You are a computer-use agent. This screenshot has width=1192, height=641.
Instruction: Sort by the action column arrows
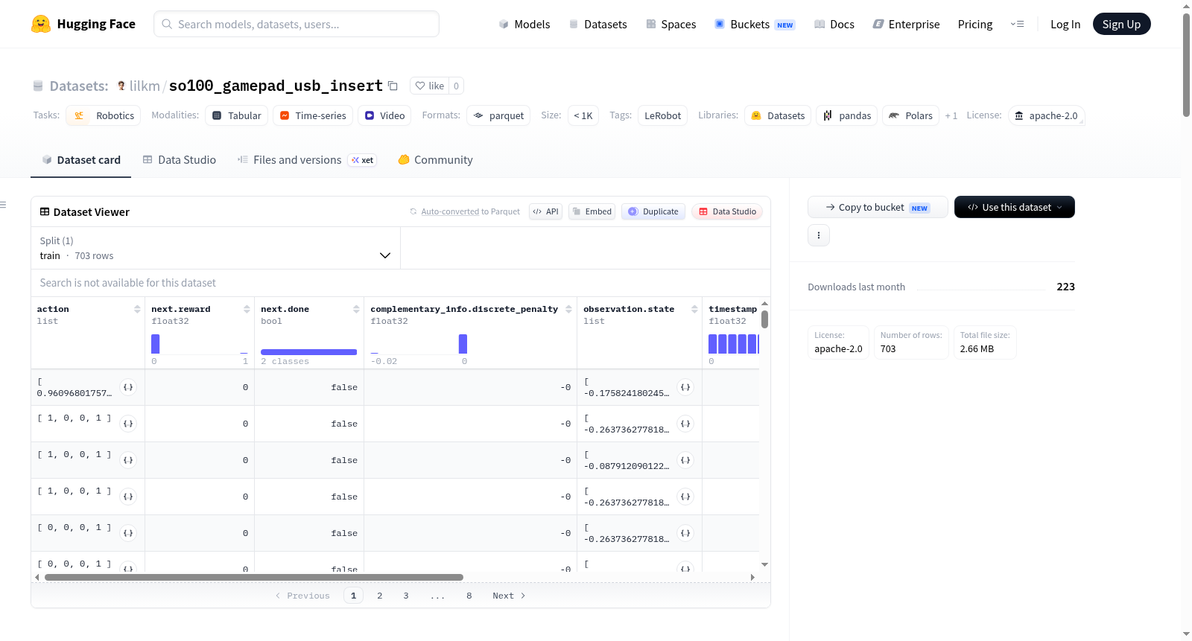(x=137, y=309)
